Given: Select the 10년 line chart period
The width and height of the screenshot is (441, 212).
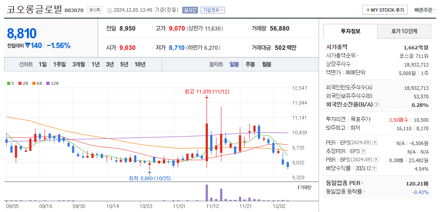Looking at the screenshot, I should pos(140,64).
